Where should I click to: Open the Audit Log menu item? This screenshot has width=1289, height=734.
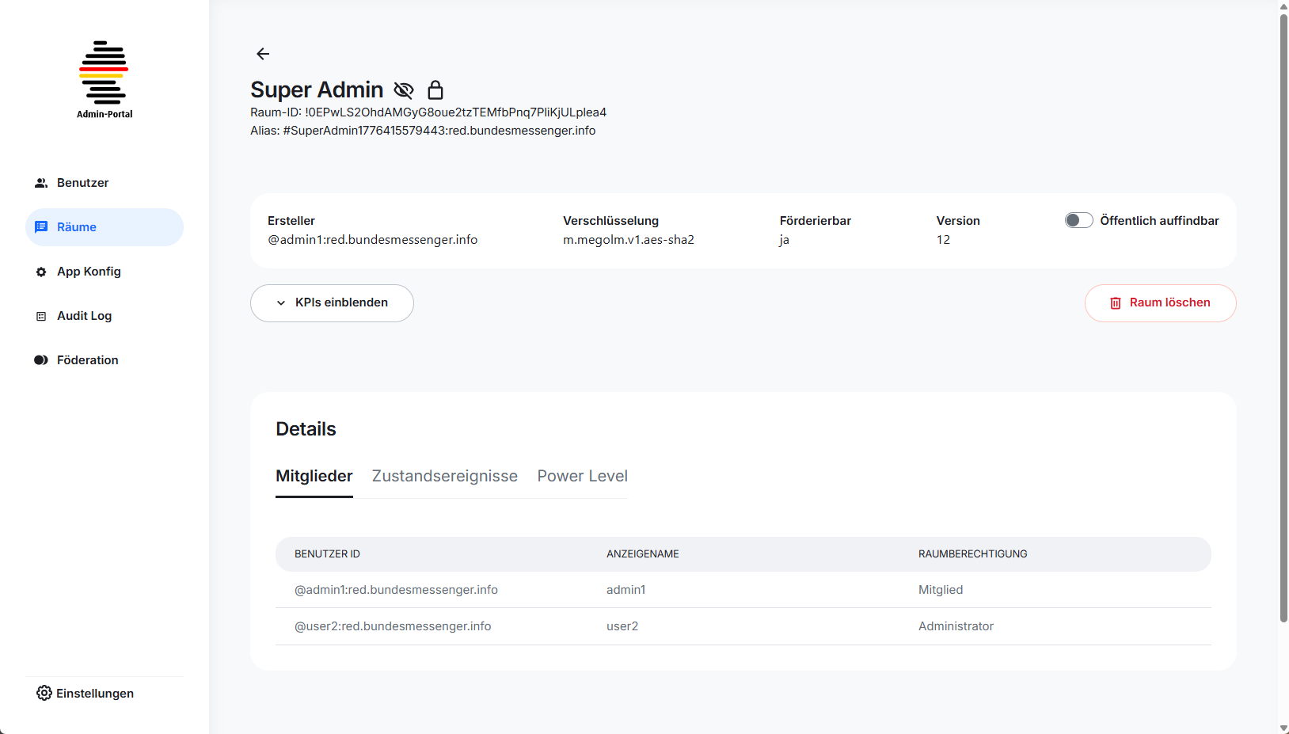click(x=105, y=316)
